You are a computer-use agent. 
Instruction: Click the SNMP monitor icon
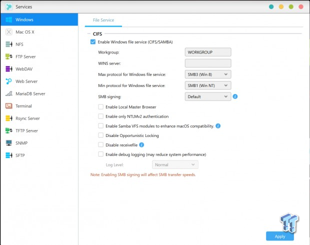8,143
